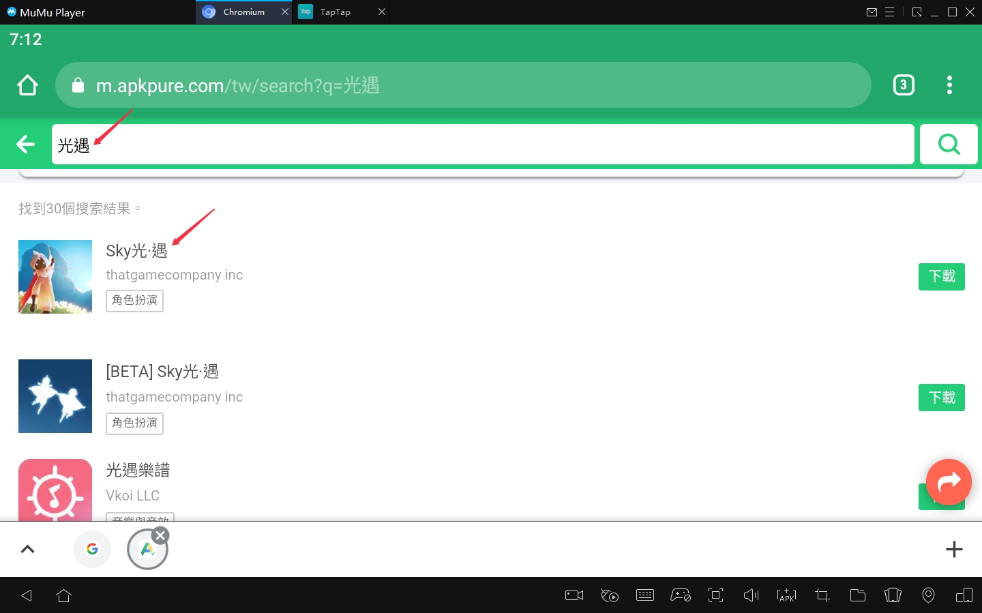
Task: Open the MuMu screen recorder icon
Action: (x=574, y=595)
